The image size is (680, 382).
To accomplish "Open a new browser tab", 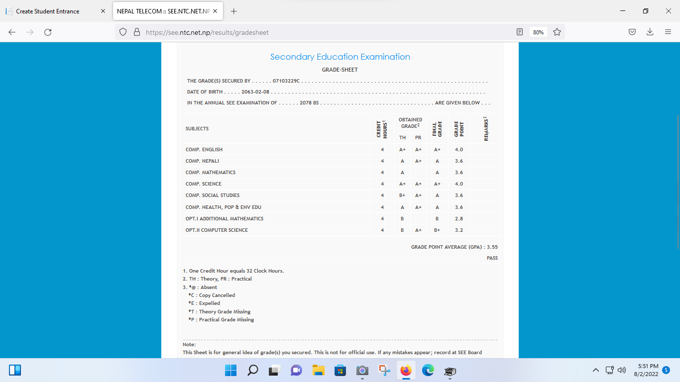I will point(234,11).
